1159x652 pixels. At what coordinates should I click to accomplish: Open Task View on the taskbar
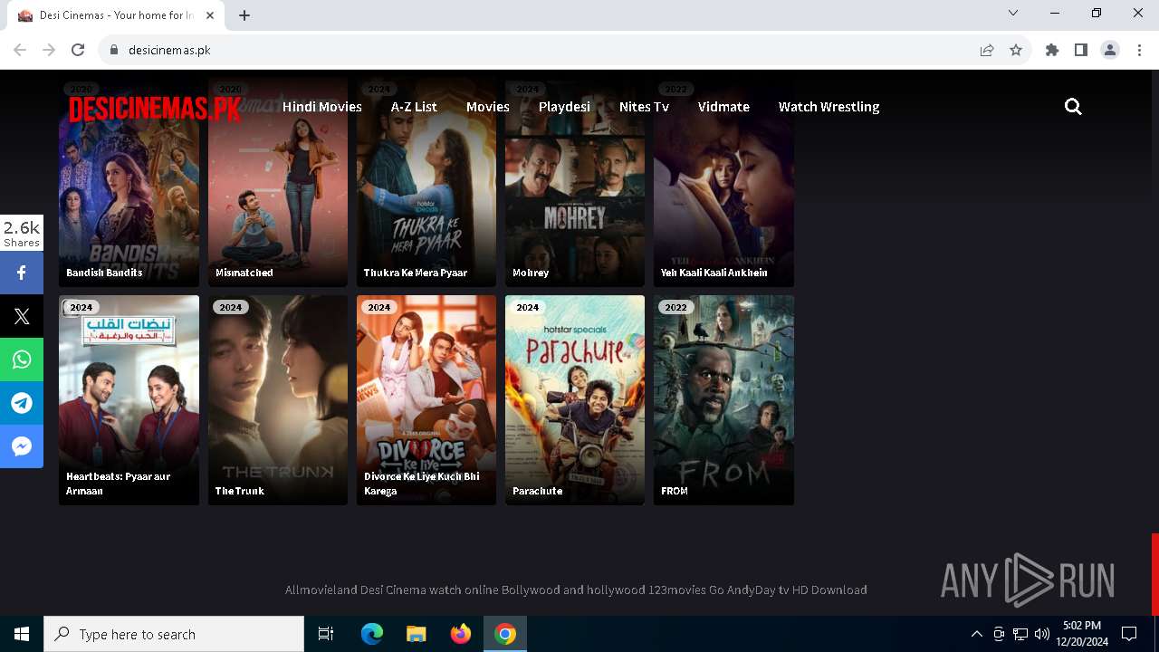(326, 634)
